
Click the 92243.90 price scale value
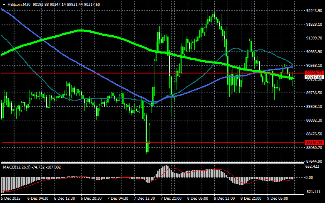click(x=314, y=10)
